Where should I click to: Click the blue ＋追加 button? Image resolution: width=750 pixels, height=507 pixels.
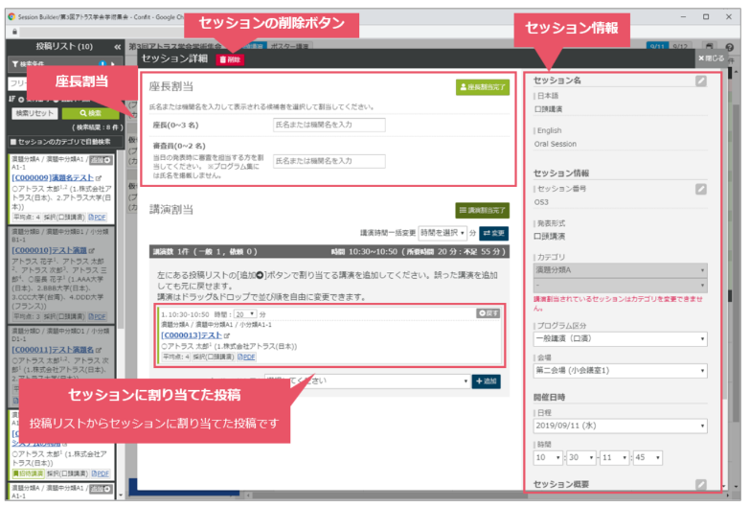[486, 381]
